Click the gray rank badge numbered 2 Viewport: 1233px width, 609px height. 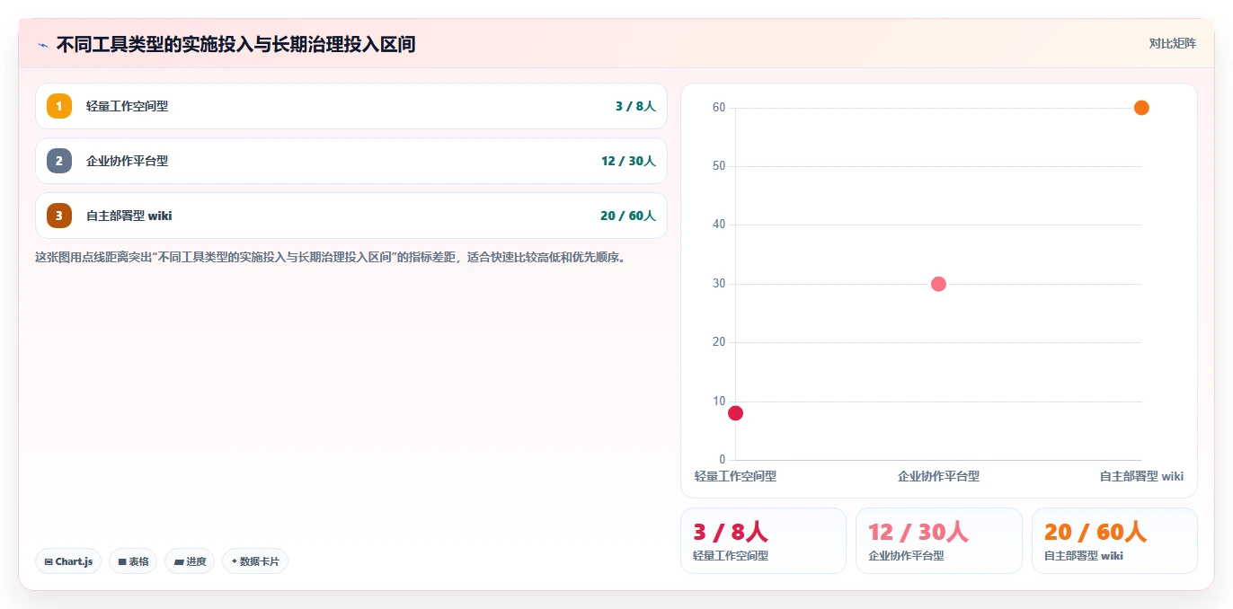pyautogui.click(x=59, y=161)
